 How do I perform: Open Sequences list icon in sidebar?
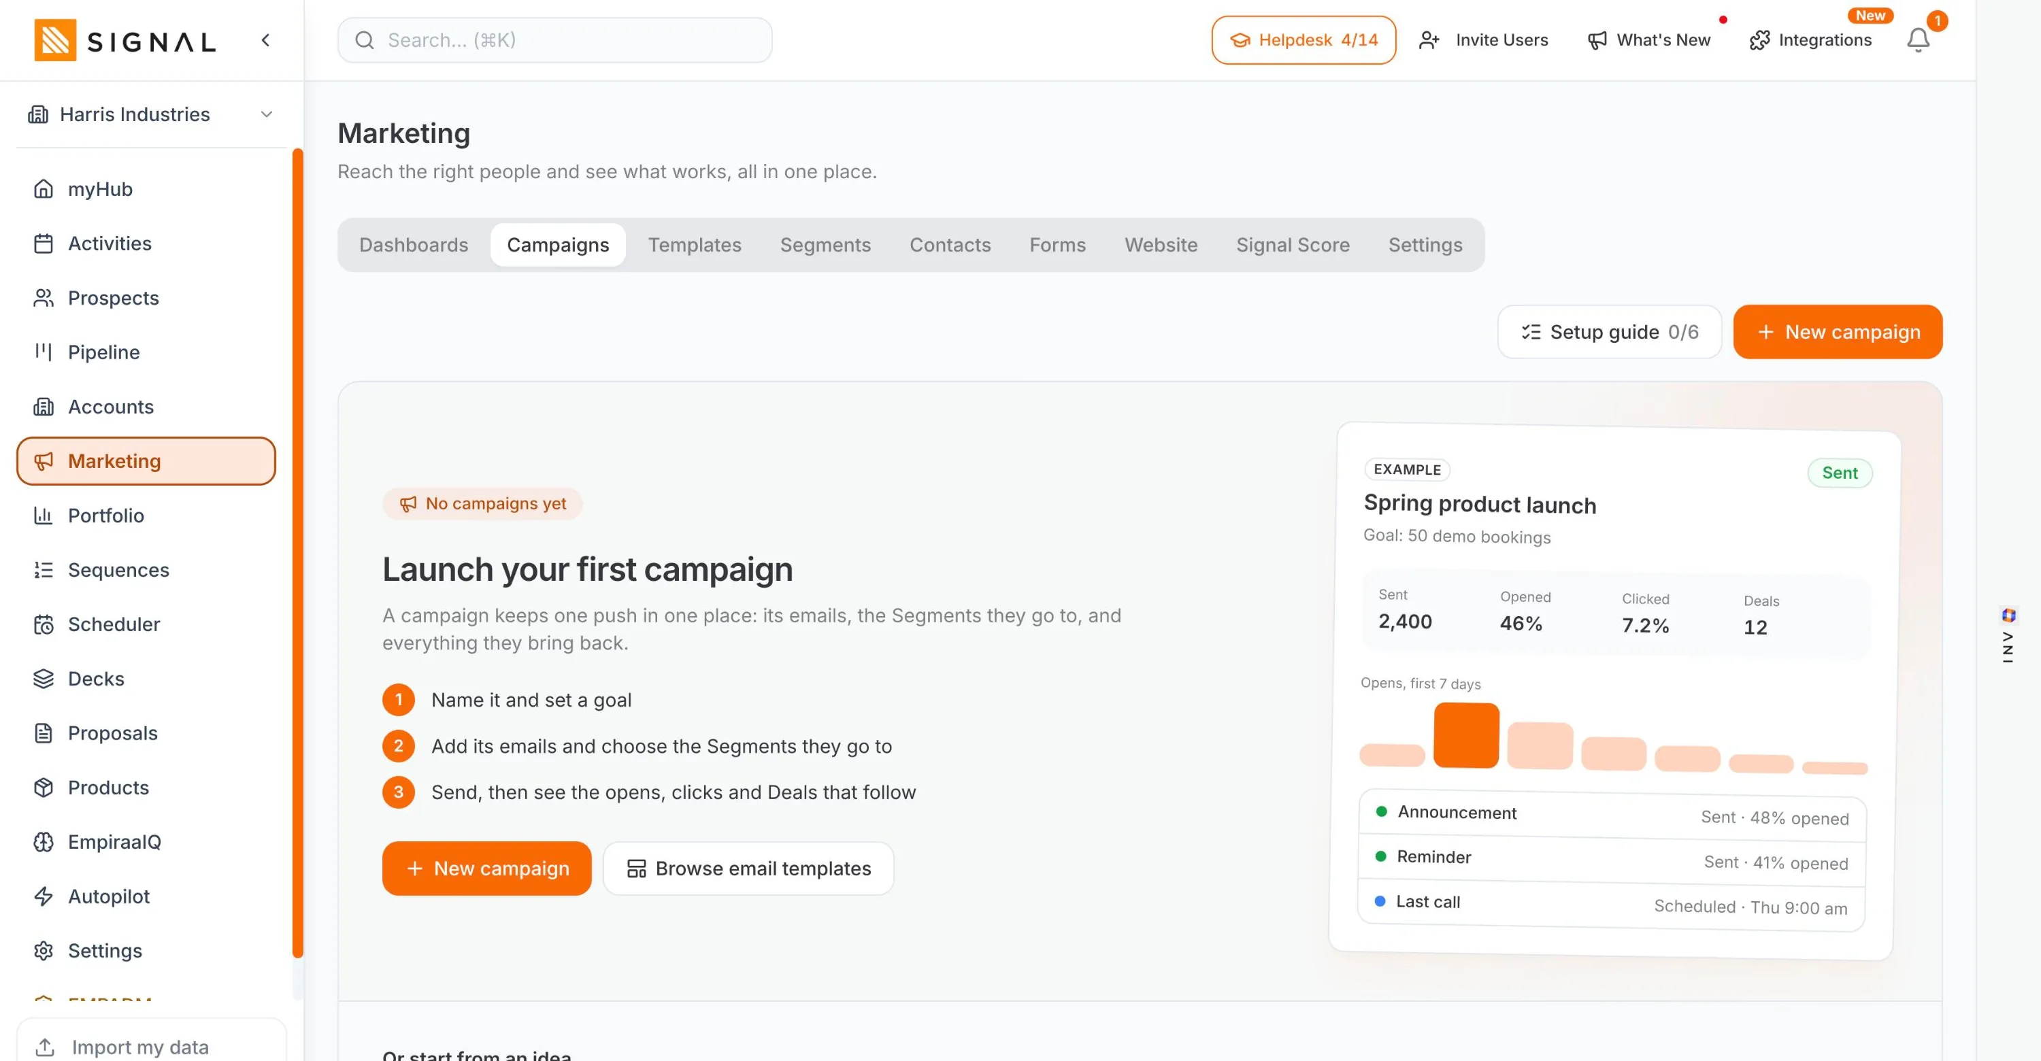(x=44, y=570)
